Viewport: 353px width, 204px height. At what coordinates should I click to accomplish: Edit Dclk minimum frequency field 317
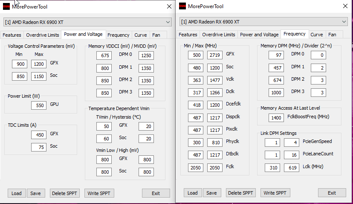pyautogui.click(x=196, y=93)
